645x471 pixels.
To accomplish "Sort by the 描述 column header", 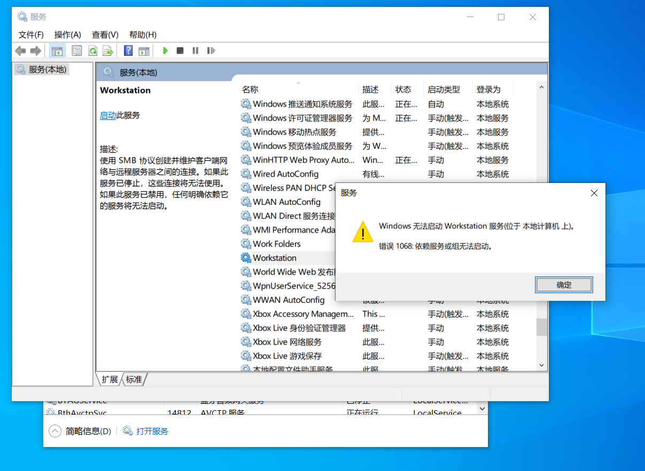I will click(374, 89).
